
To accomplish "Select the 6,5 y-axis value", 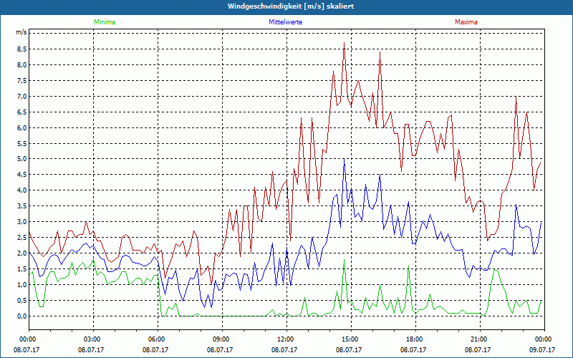I will tap(22, 112).
